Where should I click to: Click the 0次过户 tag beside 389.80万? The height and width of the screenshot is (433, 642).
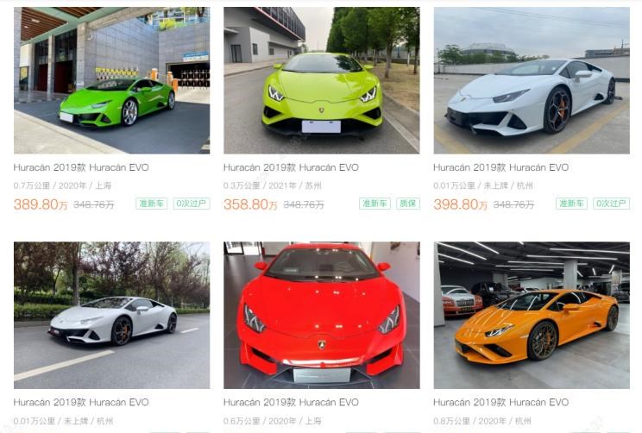[192, 204]
